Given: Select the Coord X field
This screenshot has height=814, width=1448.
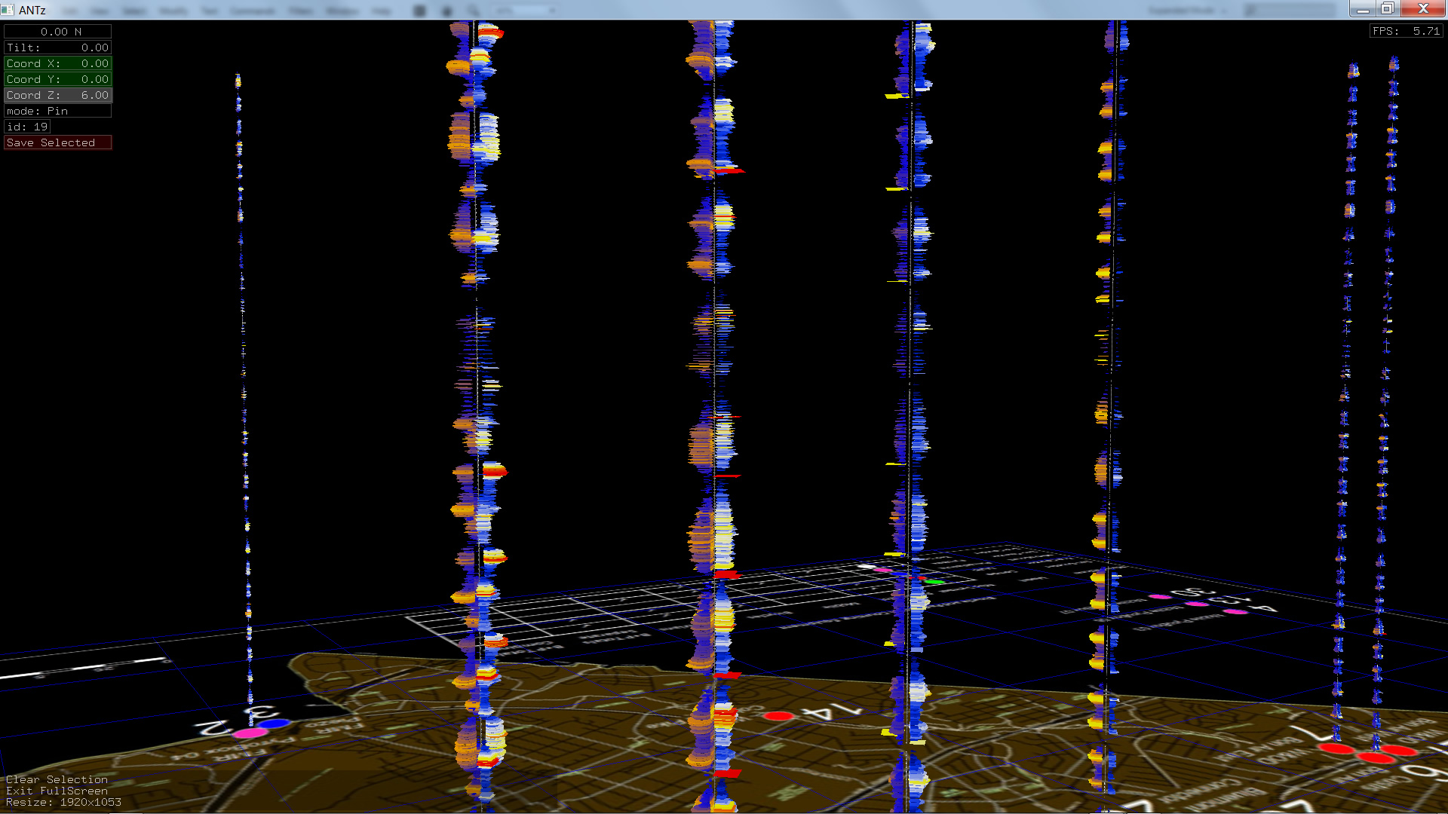Looking at the screenshot, I should point(57,63).
